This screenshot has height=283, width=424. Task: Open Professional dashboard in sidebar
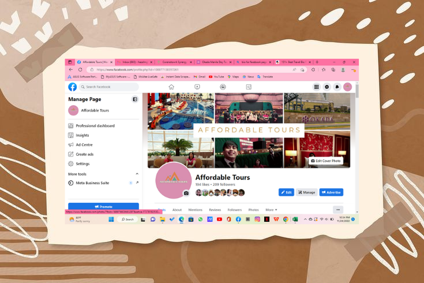(x=104, y=126)
